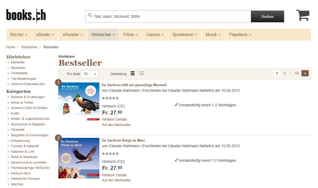Add second audiobook Auf den Merkzettel

click(x=116, y=180)
